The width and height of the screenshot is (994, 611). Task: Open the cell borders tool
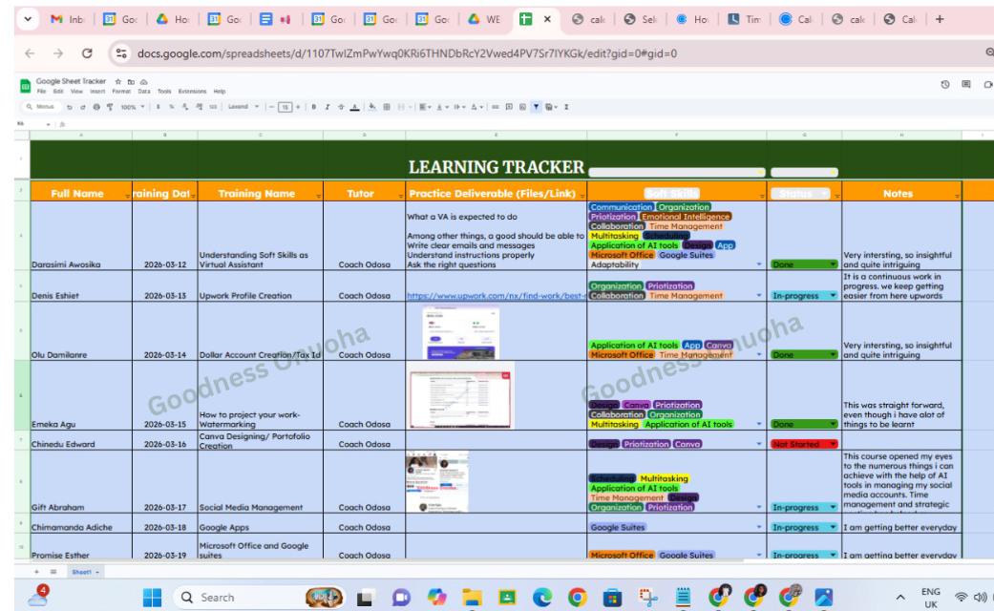tap(386, 107)
